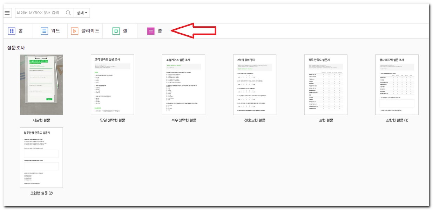Select the 행사 피드백 설문 조사 template
Image resolution: width=433 pixels, height=210 pixels.
point(397,85)
